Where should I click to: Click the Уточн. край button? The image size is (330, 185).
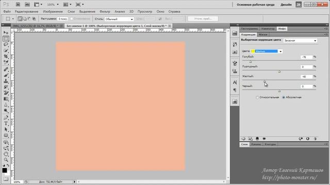click(x=203, y=18)
